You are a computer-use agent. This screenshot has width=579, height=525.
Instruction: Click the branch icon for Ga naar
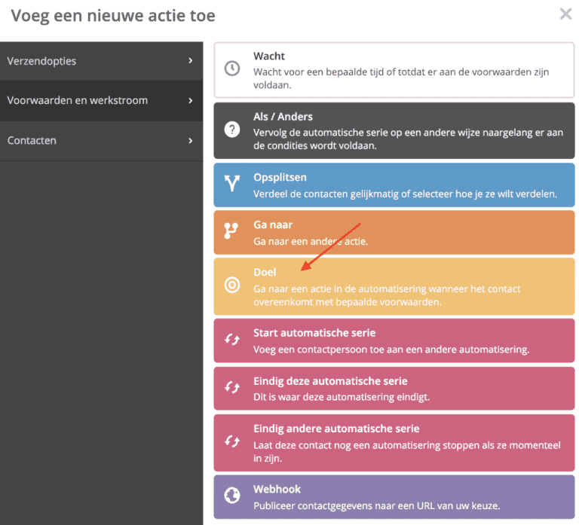point(232,232)
